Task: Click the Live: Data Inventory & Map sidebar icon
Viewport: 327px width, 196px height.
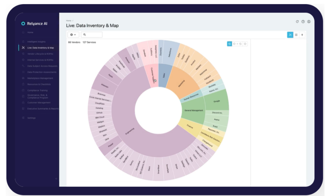Action: pyautogui.click(x=23, y=48)
